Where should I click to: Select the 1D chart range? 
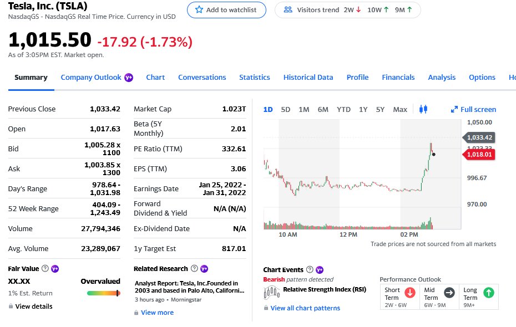[268, 109]
